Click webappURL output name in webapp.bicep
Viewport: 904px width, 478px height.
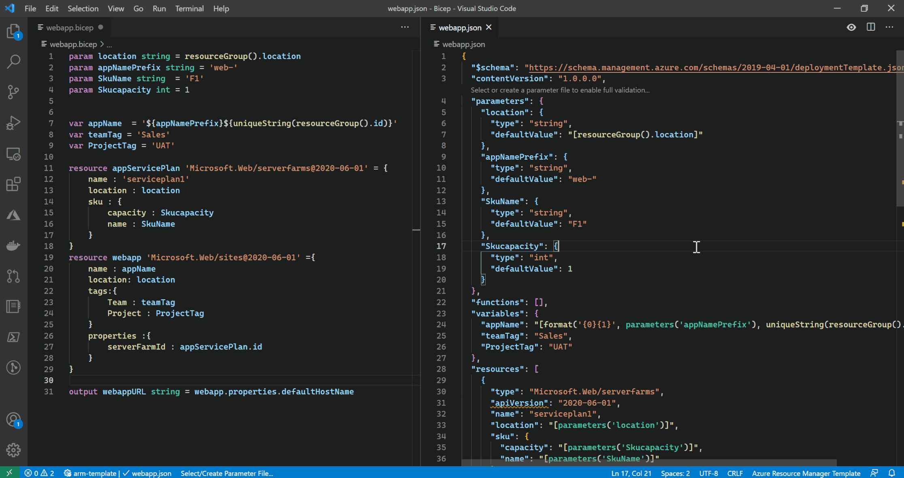coord(124,391)
